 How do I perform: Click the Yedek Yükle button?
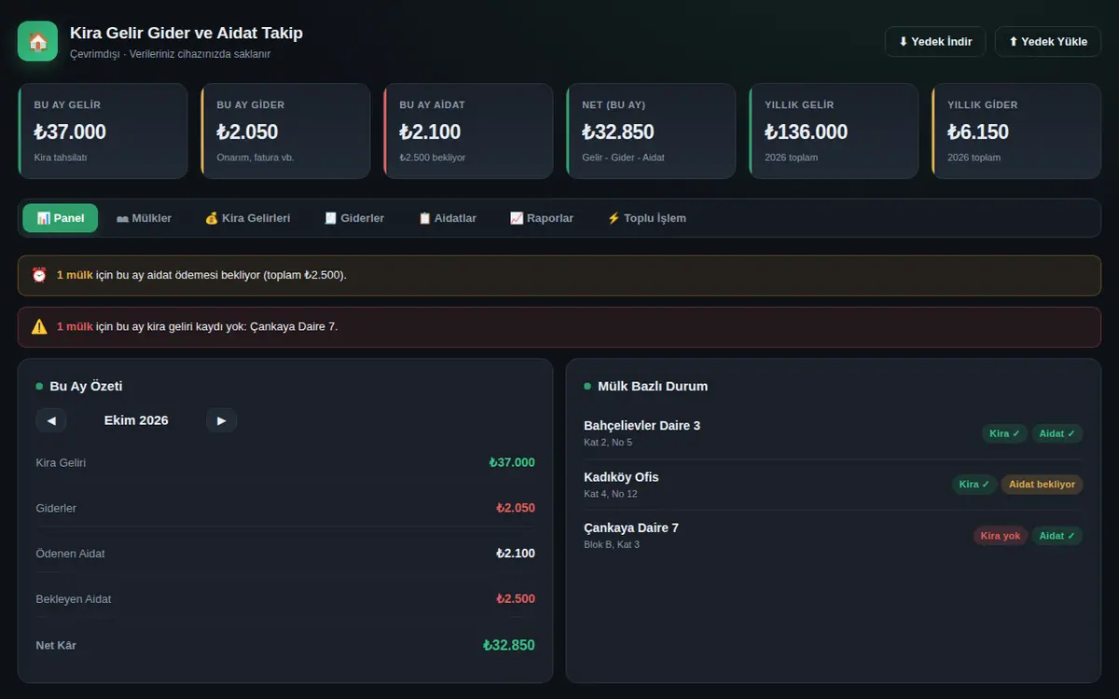1048,41
